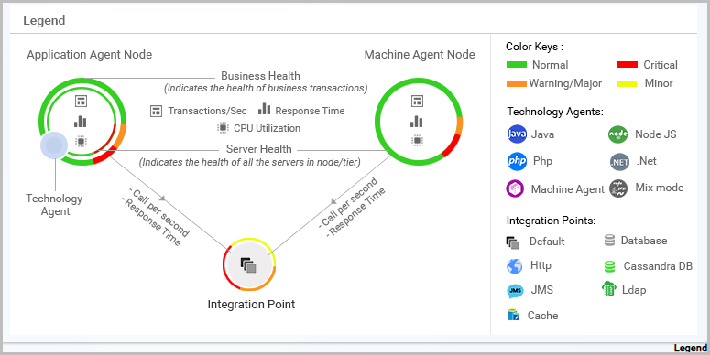This screenshot has width=710, height=355.
Task: Click the purple Machine Agent icon
Action: (x=515, y=188)
